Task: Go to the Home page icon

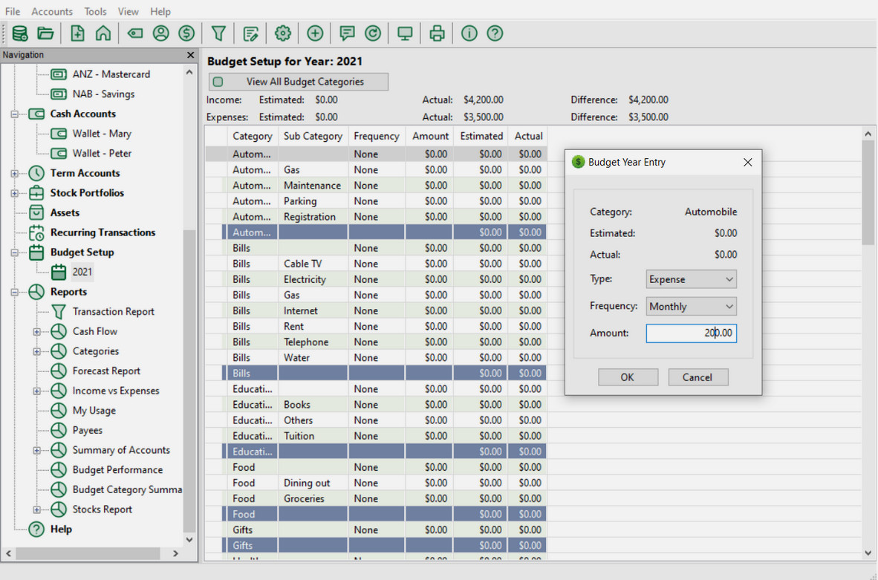Action: [103, 33]
